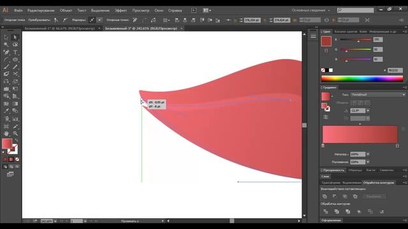Click Intersect icon in Pathfinder panel
This screenshot has height=229, width=408.
345,197
